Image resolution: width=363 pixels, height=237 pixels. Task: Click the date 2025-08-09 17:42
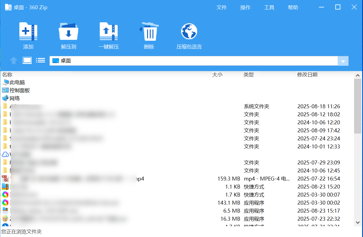click(319, 130)
